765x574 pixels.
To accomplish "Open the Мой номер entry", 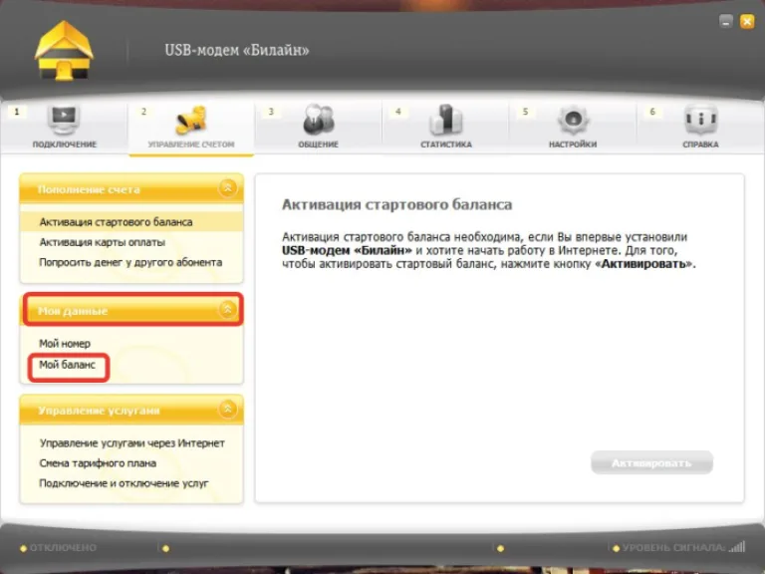I will (x=65, y=344).
